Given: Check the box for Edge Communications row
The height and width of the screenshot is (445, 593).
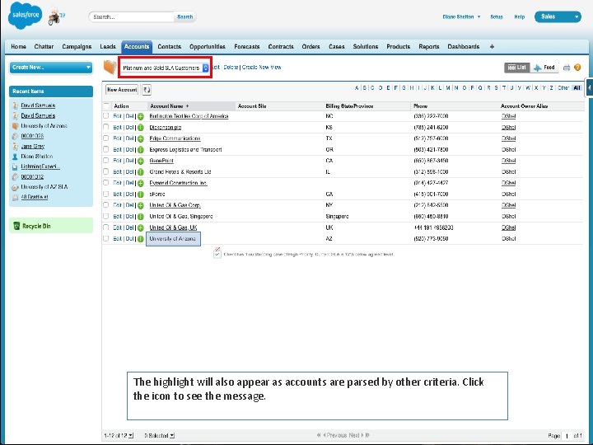Looking at the screenshot, I should [x=106, y=138].
